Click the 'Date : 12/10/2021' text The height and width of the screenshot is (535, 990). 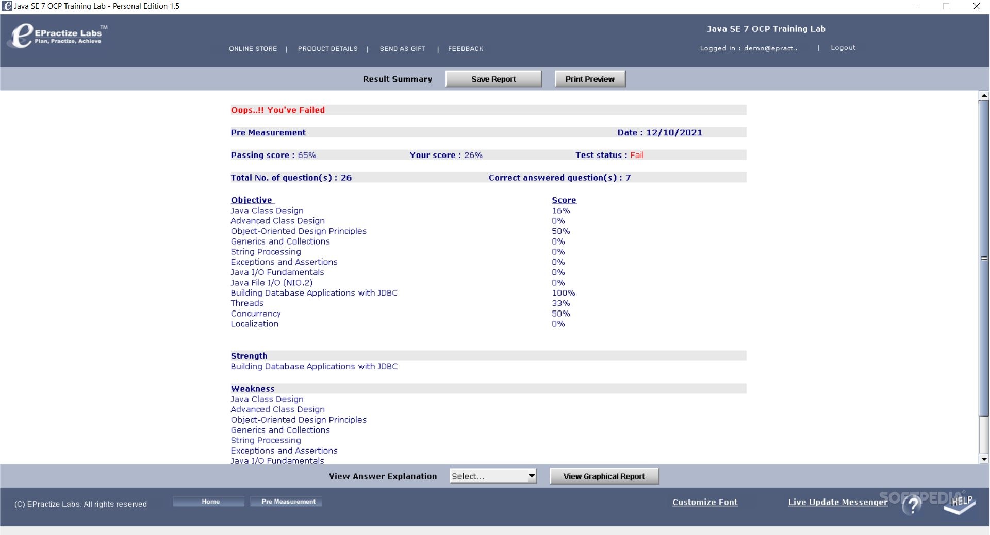pos(660,132)
